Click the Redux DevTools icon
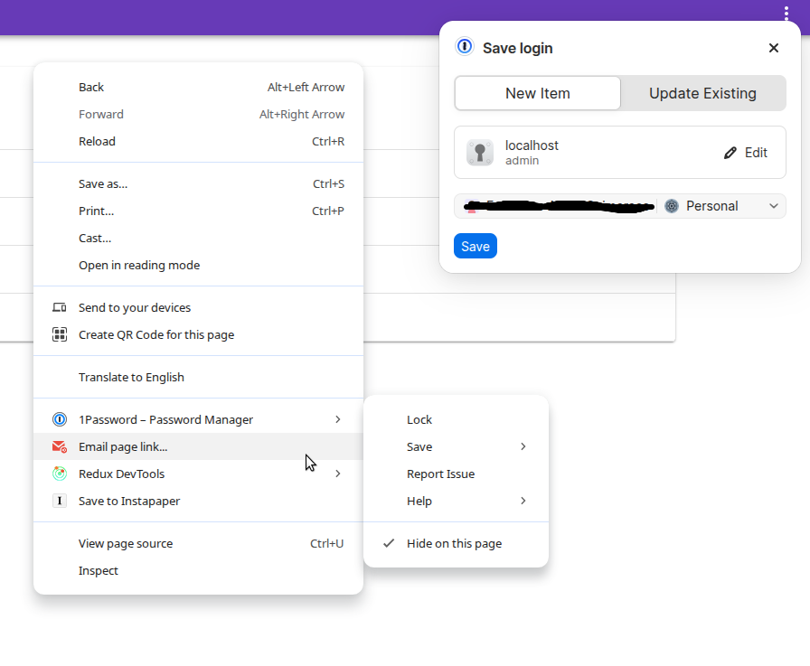Screen dimensions: 810x666 (60, 474)
